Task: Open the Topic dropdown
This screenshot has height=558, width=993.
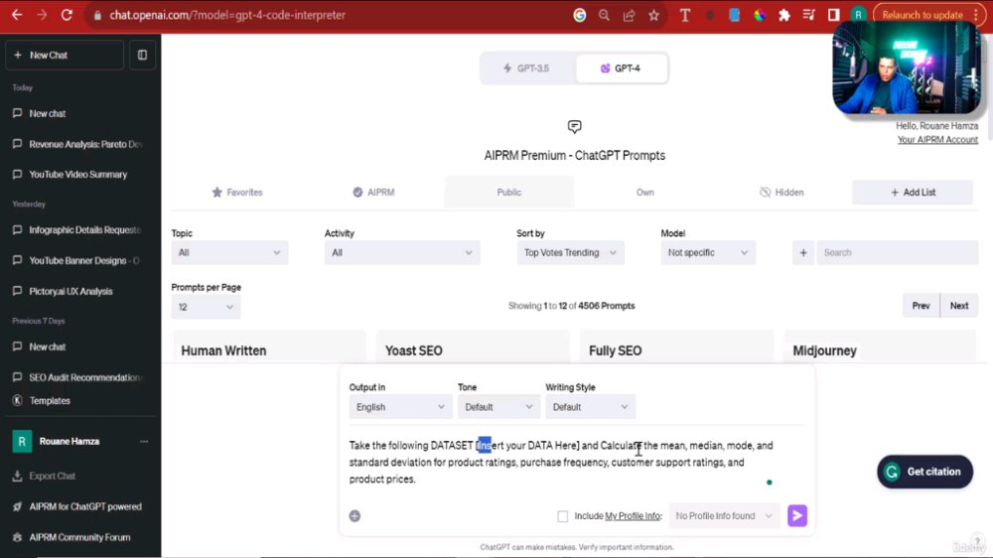Action: click(229, 253)
